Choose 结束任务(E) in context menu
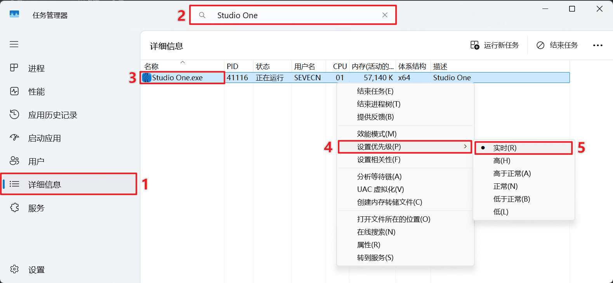The width and height of the screenshot is (613, 283). (x=405, y=91)
